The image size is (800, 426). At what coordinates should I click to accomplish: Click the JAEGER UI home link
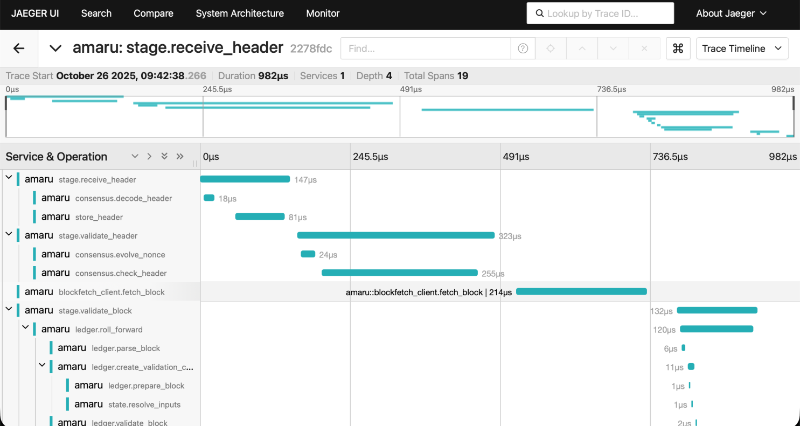[35, 13]
